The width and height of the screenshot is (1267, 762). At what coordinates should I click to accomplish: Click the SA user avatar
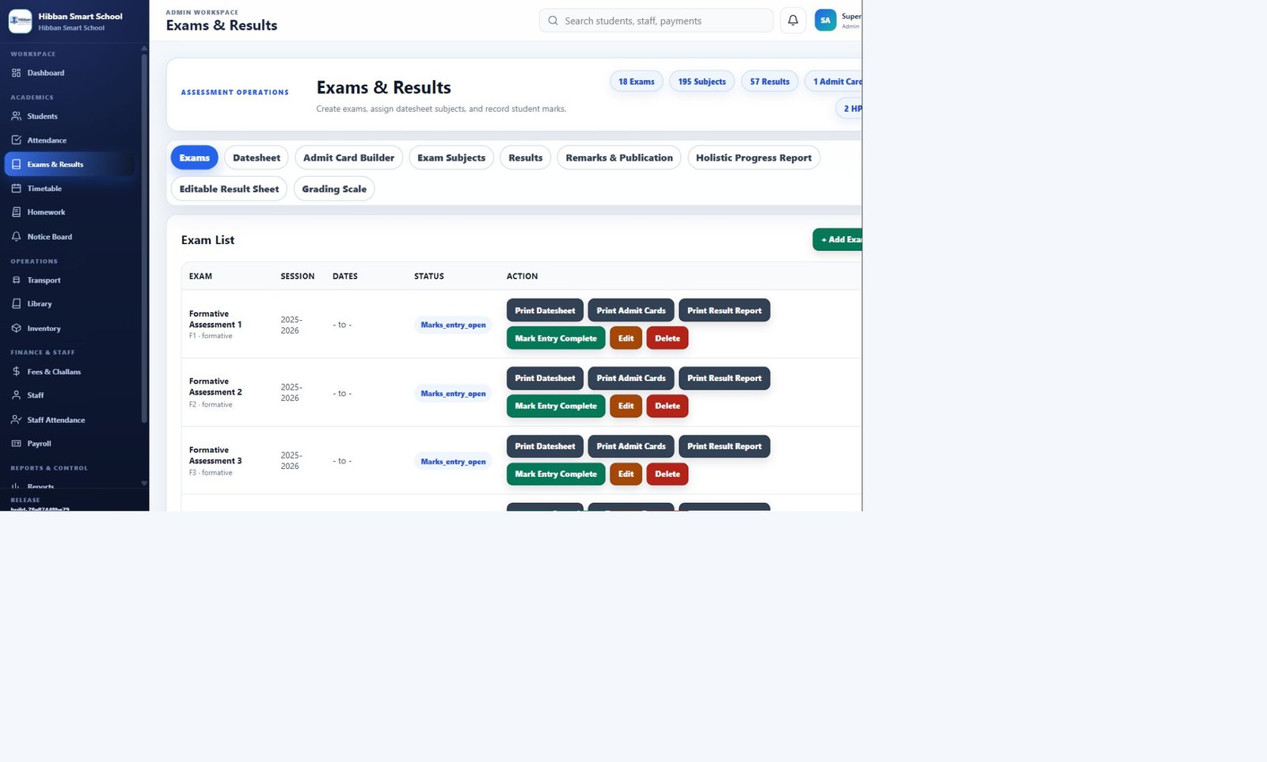point(825,21)
